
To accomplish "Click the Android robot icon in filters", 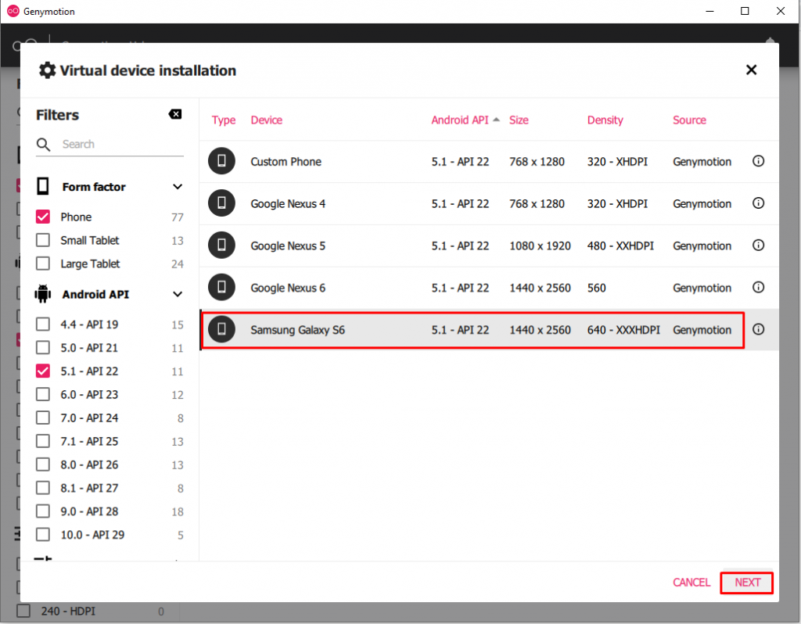I will (43, 294).
